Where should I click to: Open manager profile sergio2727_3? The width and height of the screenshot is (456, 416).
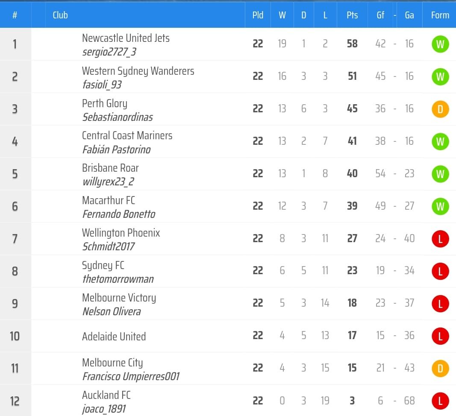click(109, 52)
